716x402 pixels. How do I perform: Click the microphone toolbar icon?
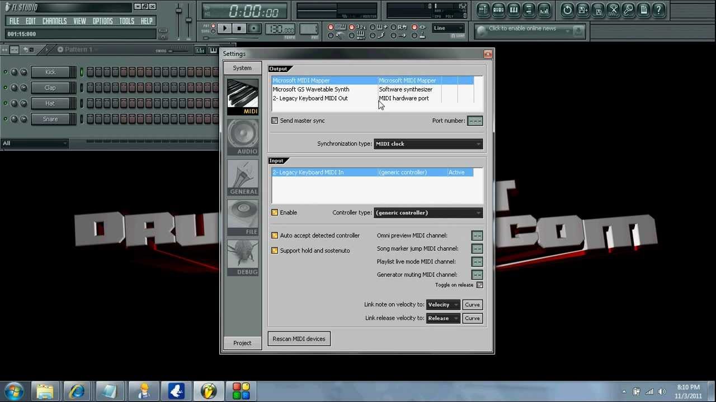pyautogui.click(x=628, y=10)
